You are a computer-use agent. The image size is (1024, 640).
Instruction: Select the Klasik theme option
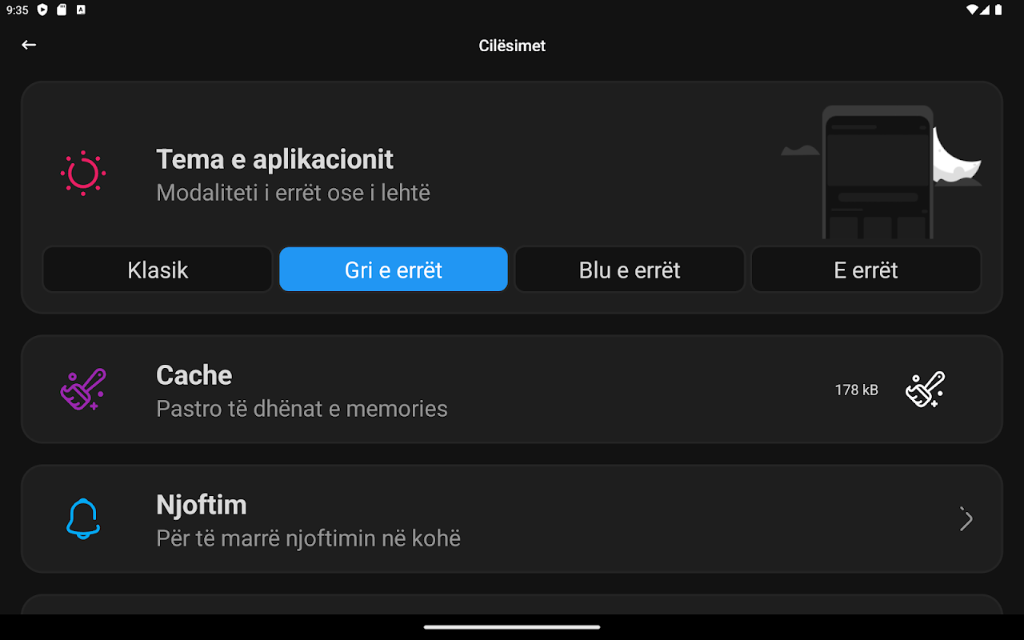(x=158, y=270)
